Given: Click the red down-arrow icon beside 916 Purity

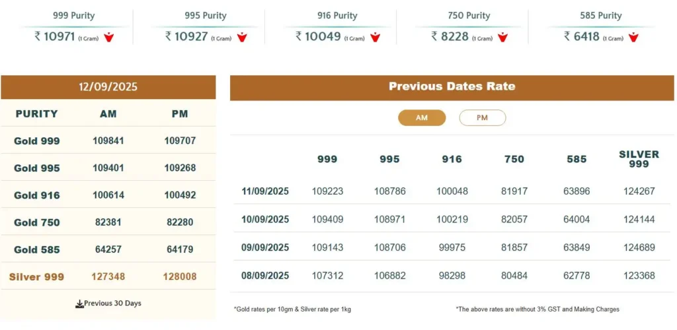Looking at the screenshot, I should (x=375, y=37).
